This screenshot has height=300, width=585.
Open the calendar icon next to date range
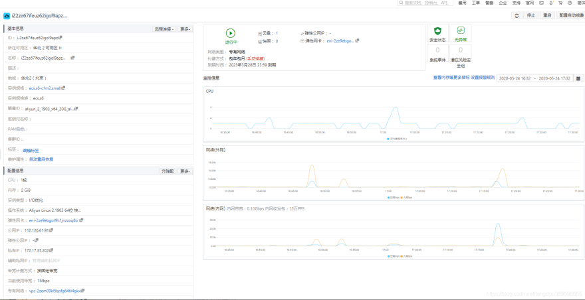[x=578, y=78]
